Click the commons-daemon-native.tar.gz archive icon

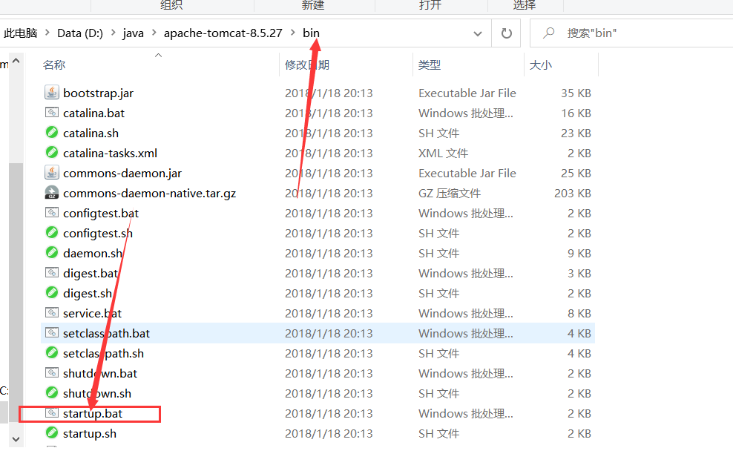52,193
